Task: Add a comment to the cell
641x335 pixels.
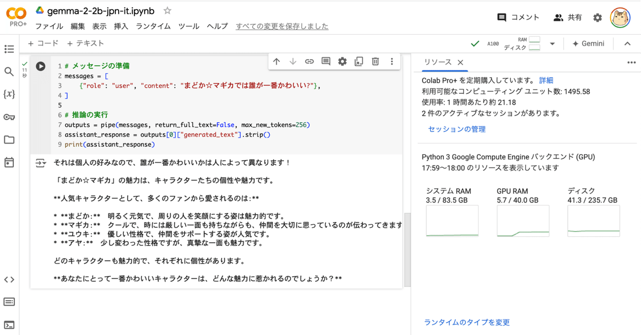Action: coord(325,61)
